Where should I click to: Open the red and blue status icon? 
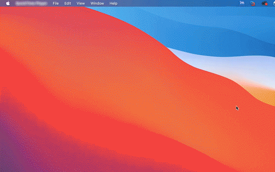[253, 3]
